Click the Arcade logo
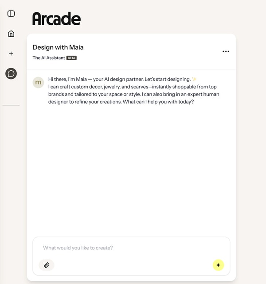266x284 pixels. click(x=56, y=19)
